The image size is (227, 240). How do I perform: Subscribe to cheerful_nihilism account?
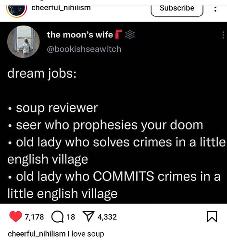point(177,9)
